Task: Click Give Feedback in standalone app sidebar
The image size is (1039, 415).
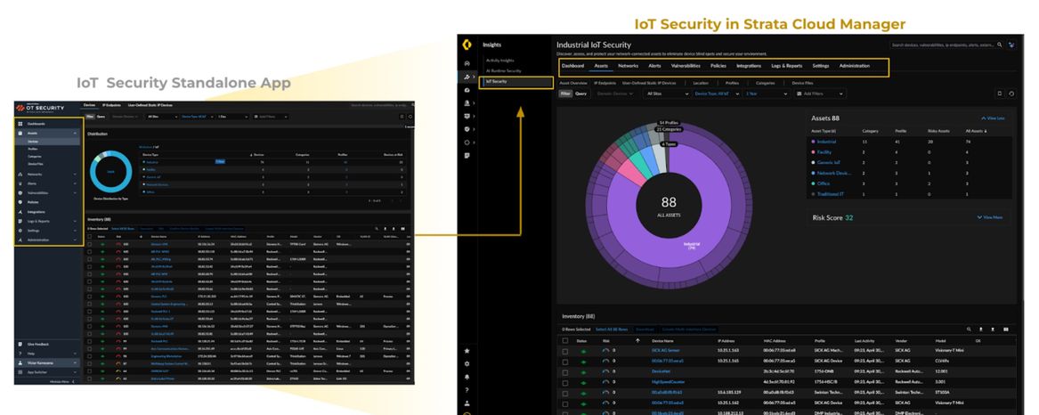Action: (37, 344)
